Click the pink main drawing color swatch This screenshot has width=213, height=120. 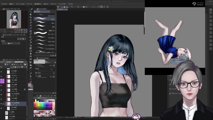[x=30, y=85]
